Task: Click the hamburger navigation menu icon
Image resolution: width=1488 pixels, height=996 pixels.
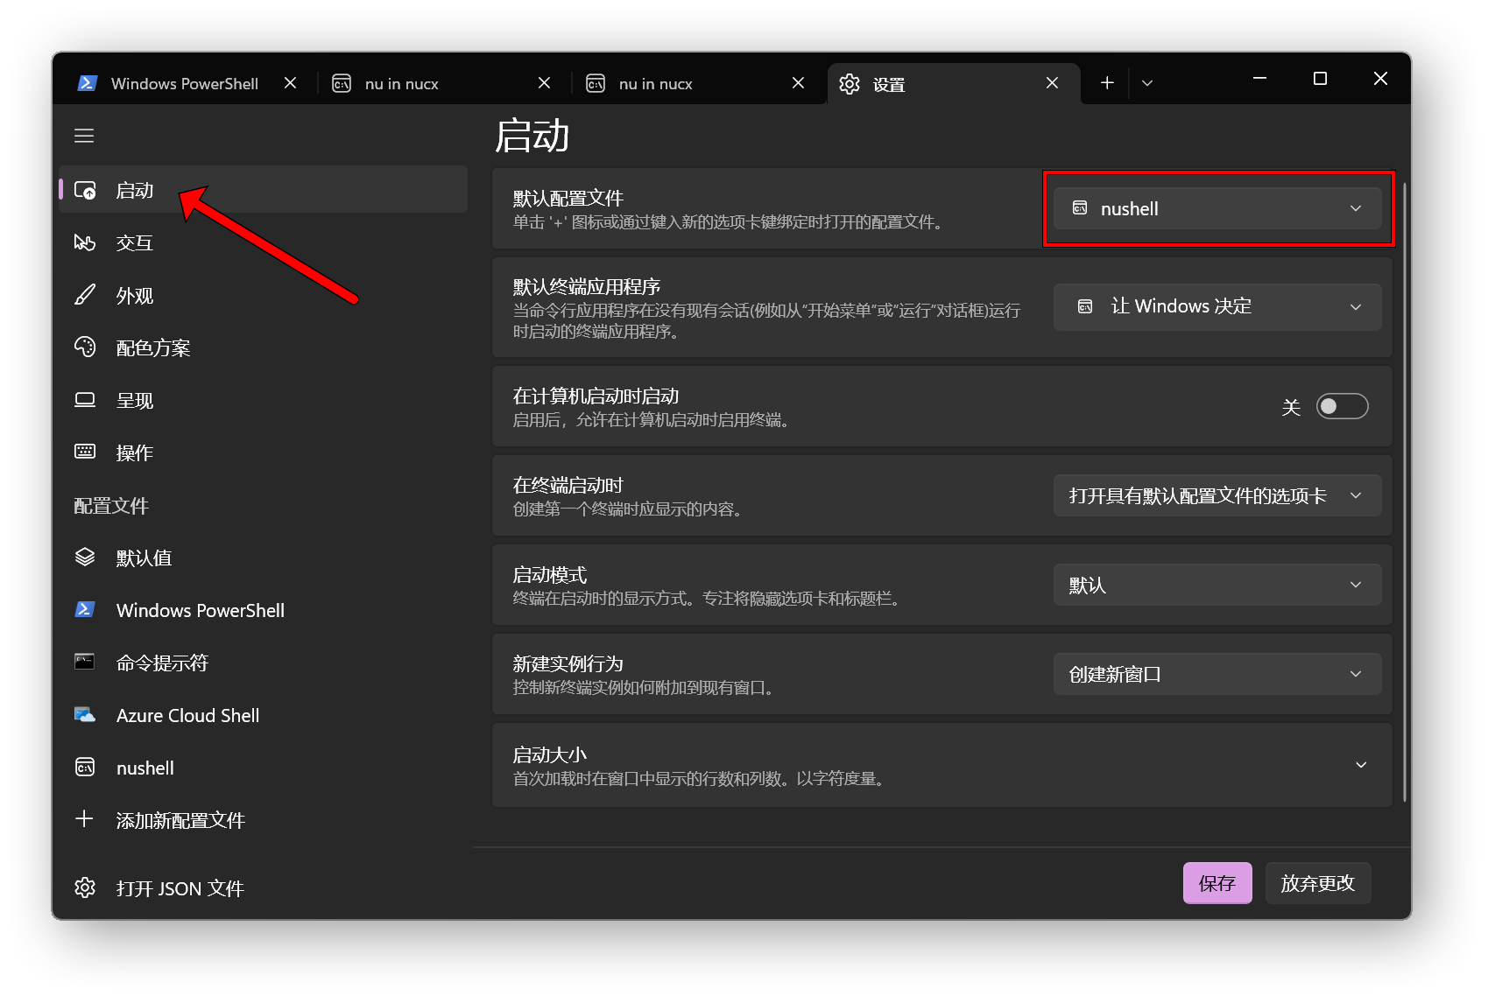Action: pyautogui.click(x=84, y=136)
